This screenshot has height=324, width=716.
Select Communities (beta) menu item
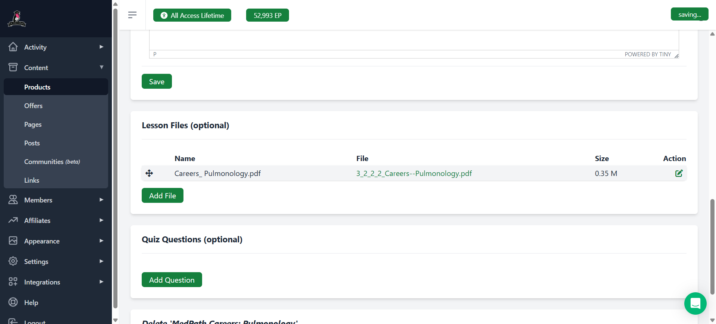coord(52,162)
